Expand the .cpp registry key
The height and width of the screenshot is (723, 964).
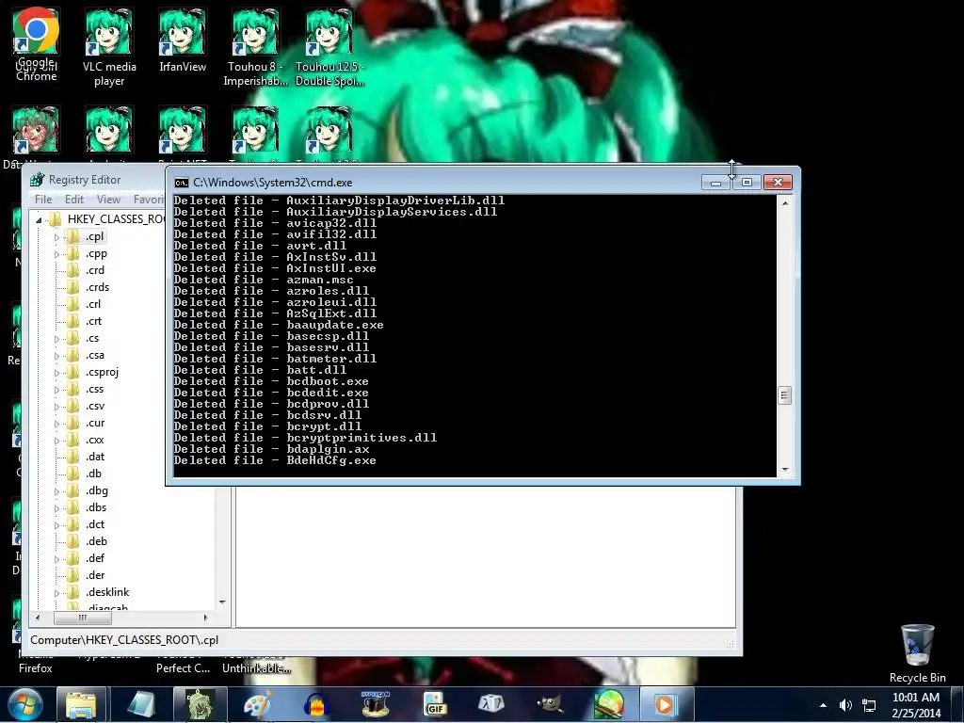pyautogui.click(x=56, y=254)
